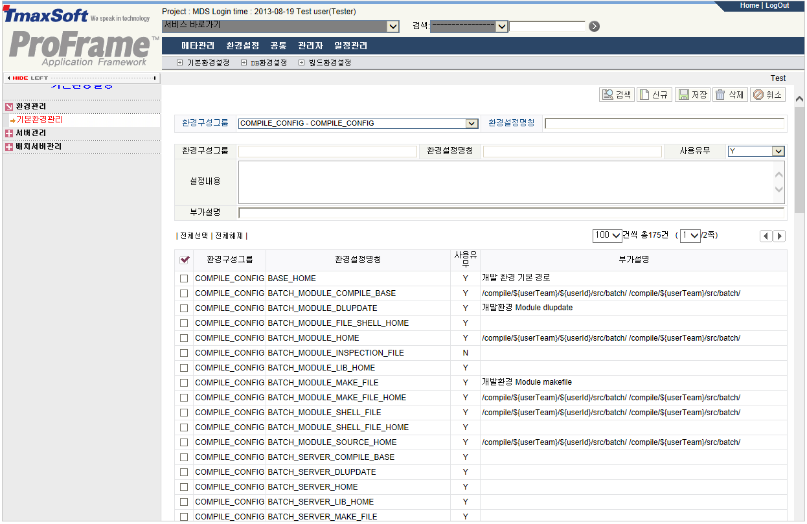
Task: Open the 환경구성그룹 COMPILE_CONFIG dropdown
Action: (x=472, y=124)
